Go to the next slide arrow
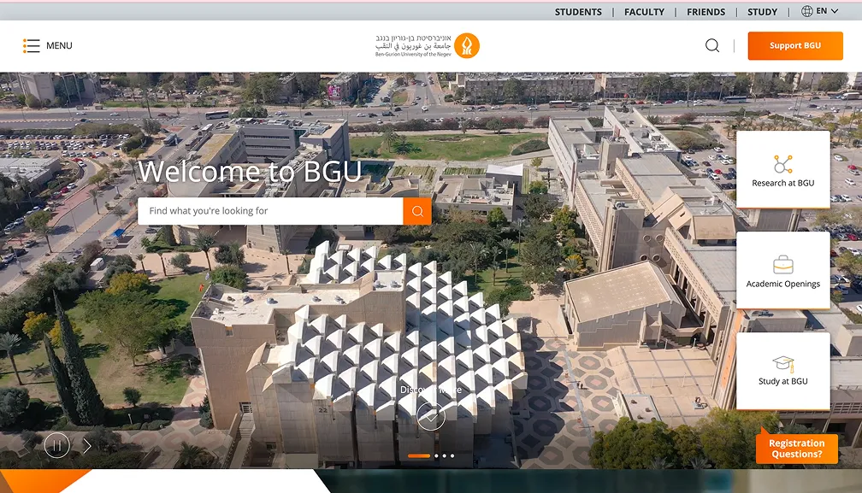Viewport: 862px width, 493px height. (x=87, y=446)
